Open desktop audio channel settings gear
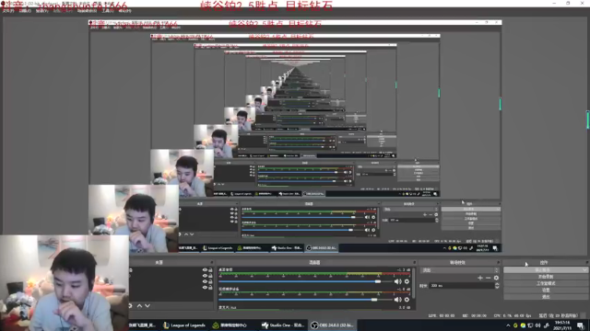 [x=407, y=281]
